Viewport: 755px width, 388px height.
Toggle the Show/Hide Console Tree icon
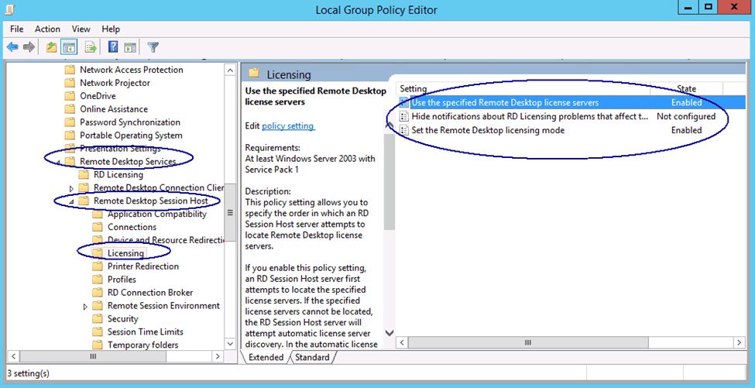pyautogui.click(x=69, y=47)
